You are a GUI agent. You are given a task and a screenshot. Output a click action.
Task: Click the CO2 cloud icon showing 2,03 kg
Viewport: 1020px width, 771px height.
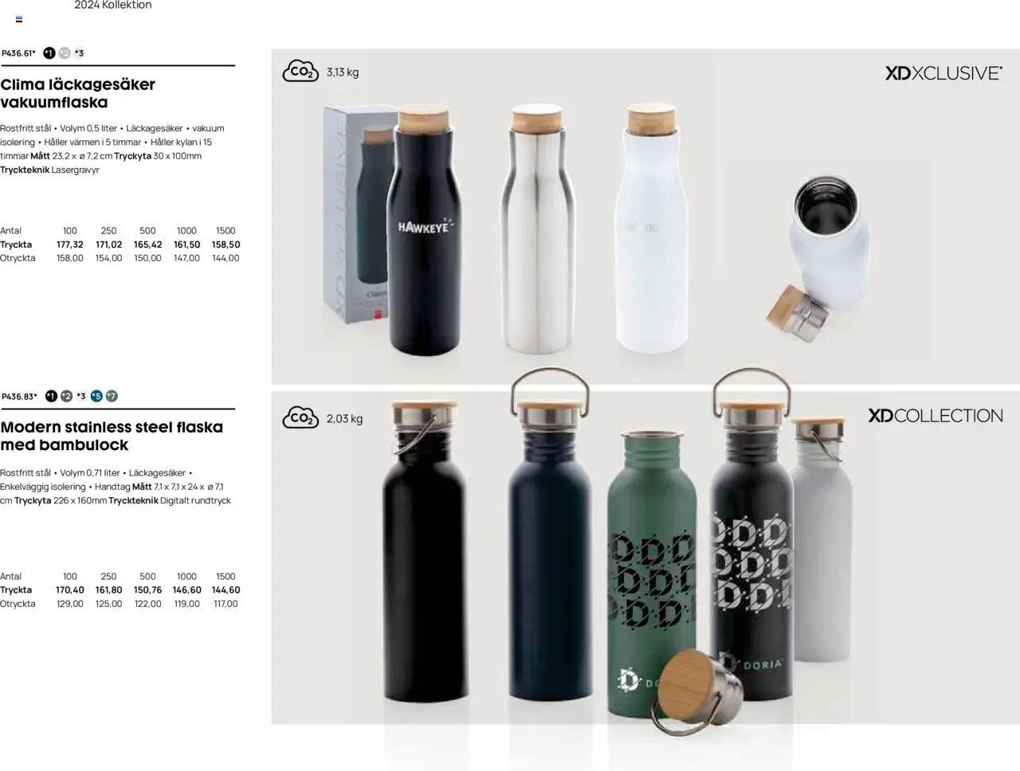(x=300, y=417)
